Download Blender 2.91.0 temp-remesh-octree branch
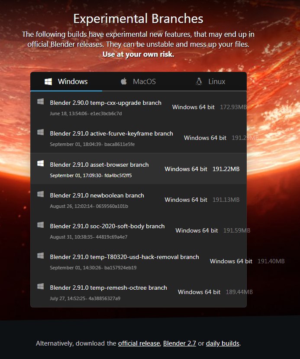 click(x=109, y=288)
